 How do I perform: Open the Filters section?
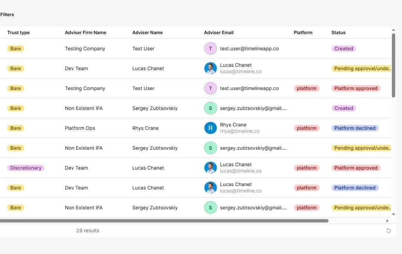[x=7, y=15]
